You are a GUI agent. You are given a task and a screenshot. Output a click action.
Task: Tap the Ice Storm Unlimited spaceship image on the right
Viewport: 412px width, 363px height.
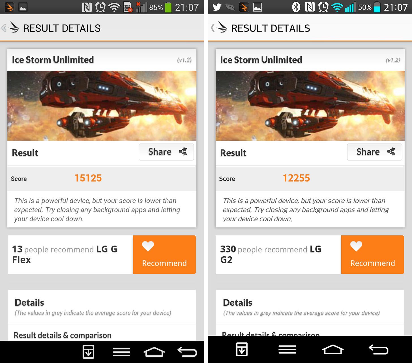[310, 106]
